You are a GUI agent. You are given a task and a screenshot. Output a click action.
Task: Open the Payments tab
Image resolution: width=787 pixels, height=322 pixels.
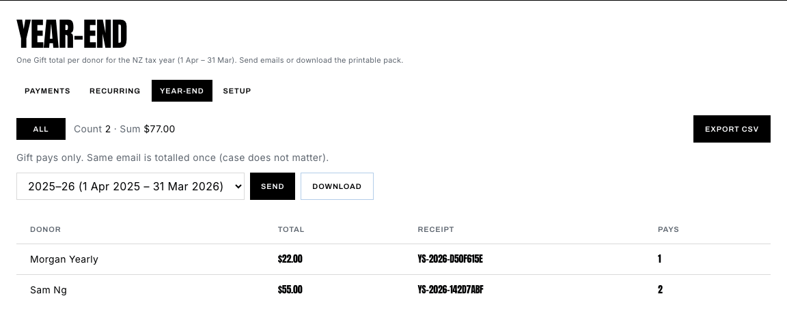coord(47,91)
